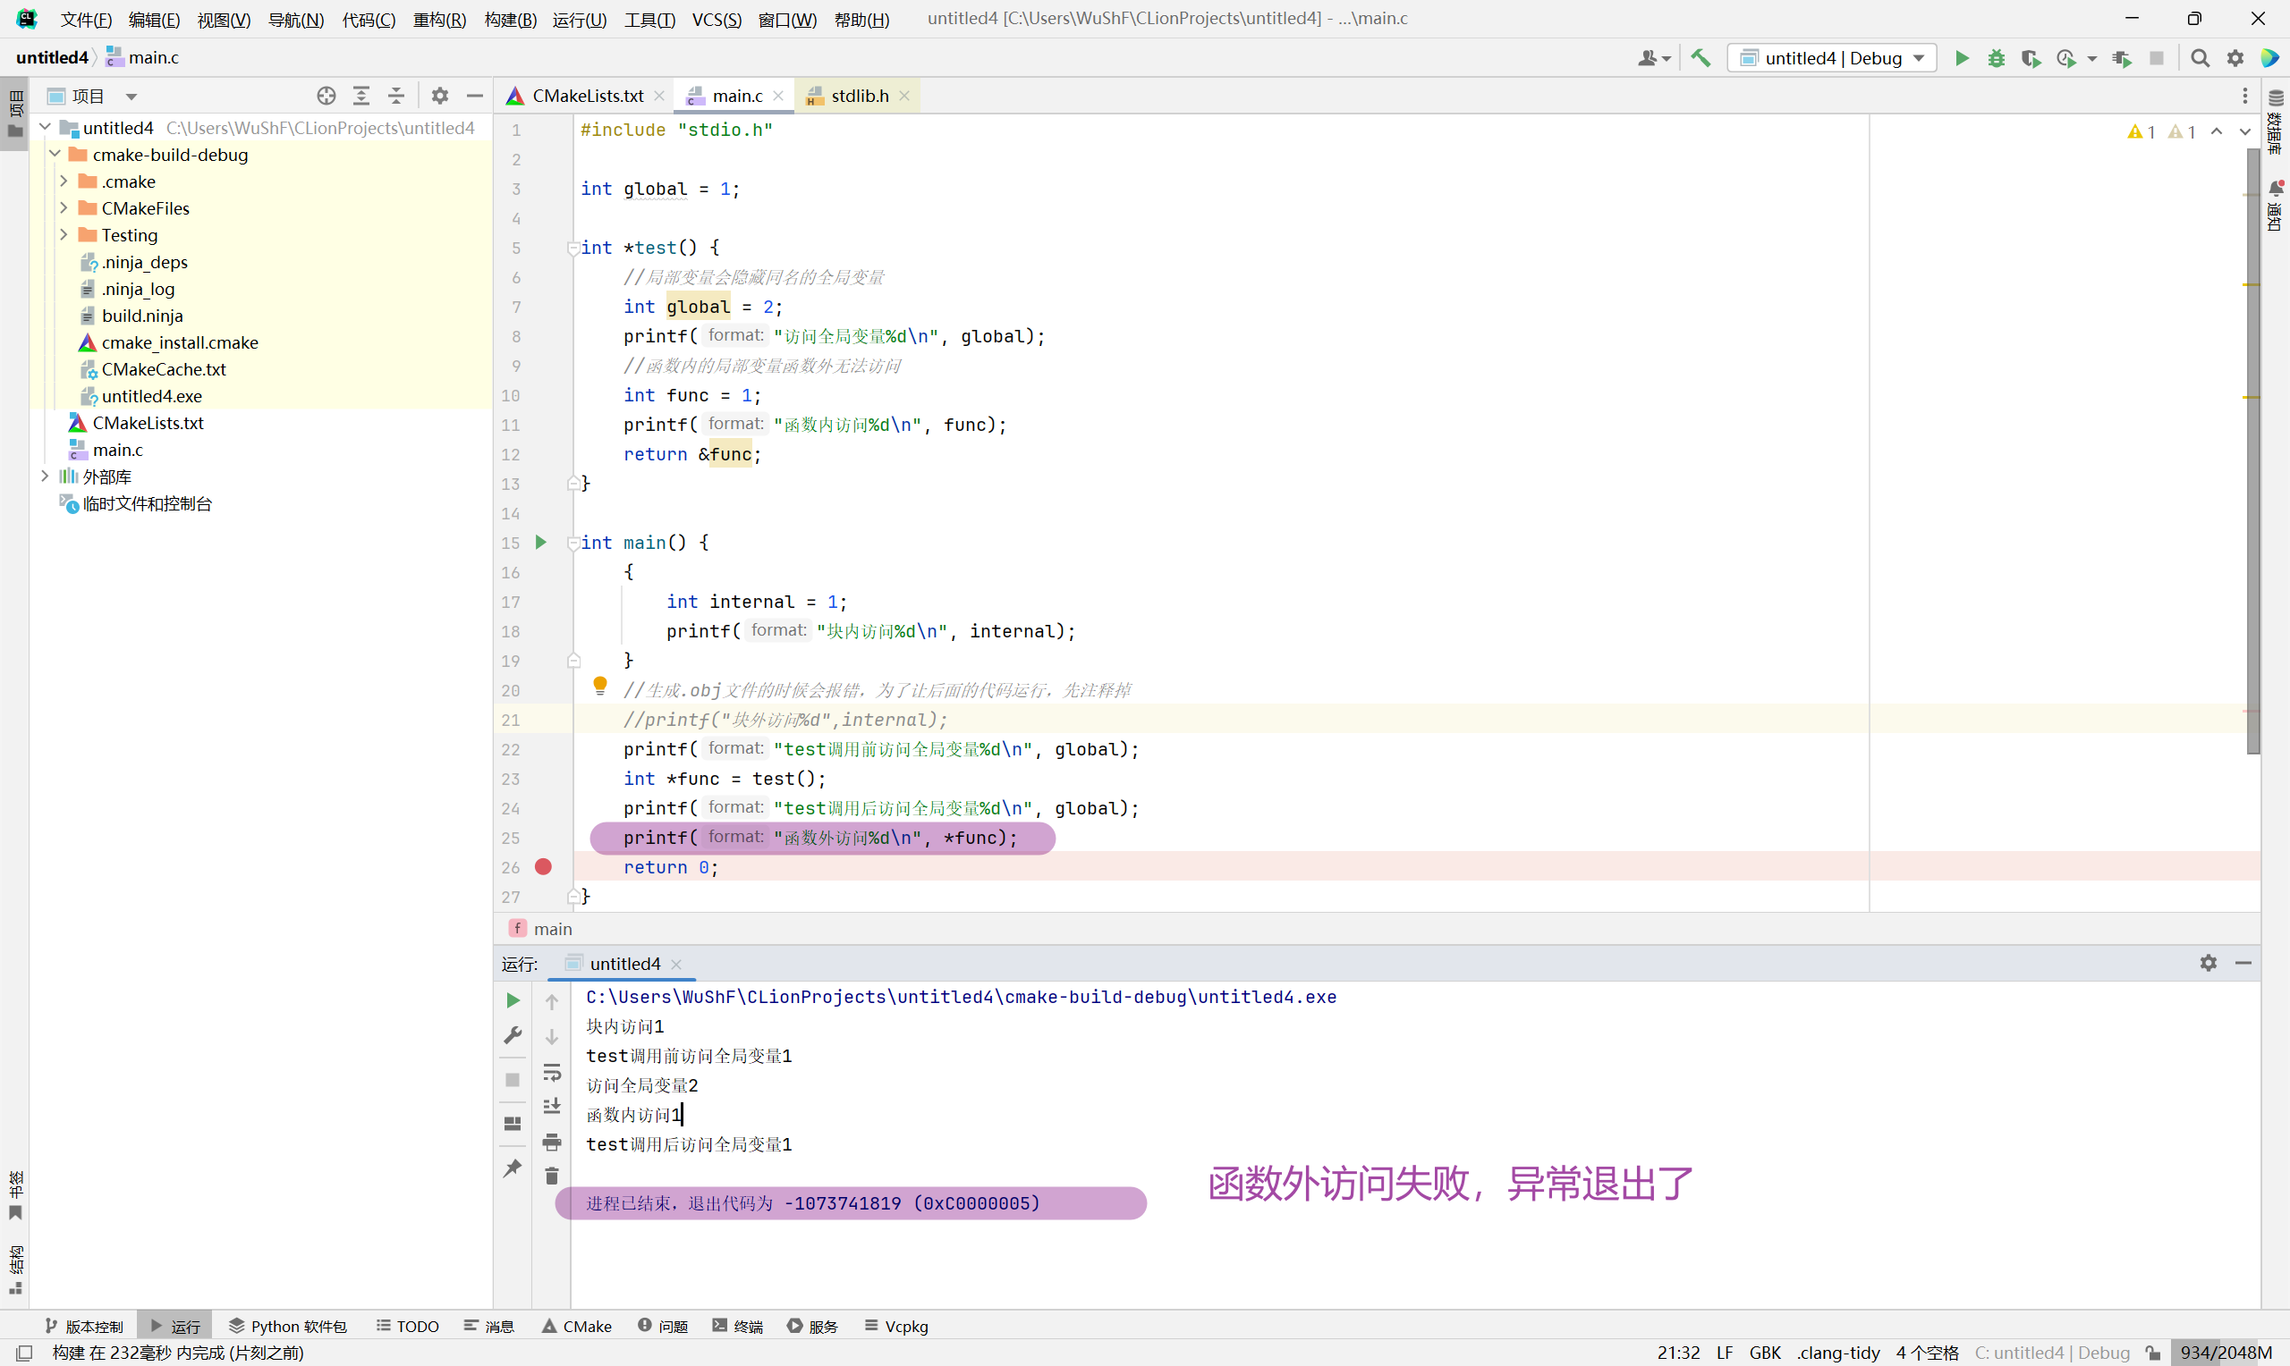This screenshot has width=2290, height=1366.
Task: Click LF line separator in status bar
Action: 1725,1353
